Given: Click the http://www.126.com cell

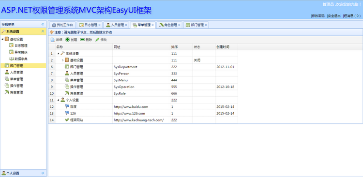Looking at the screenshot, I should point(141,113).
